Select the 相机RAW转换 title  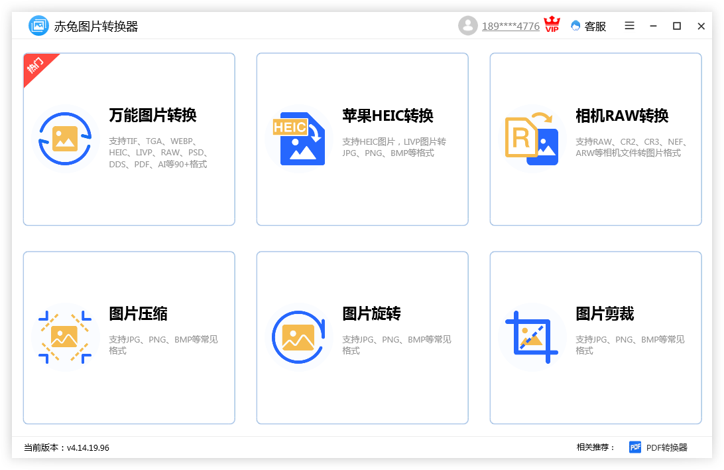622,116
